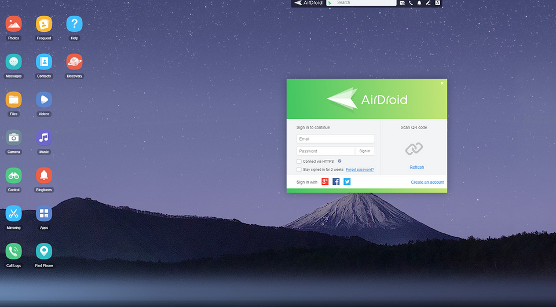Click the Refresh link under QR code
The width and height of the screenshot is (556, 307).
click(x=416, y=167)
